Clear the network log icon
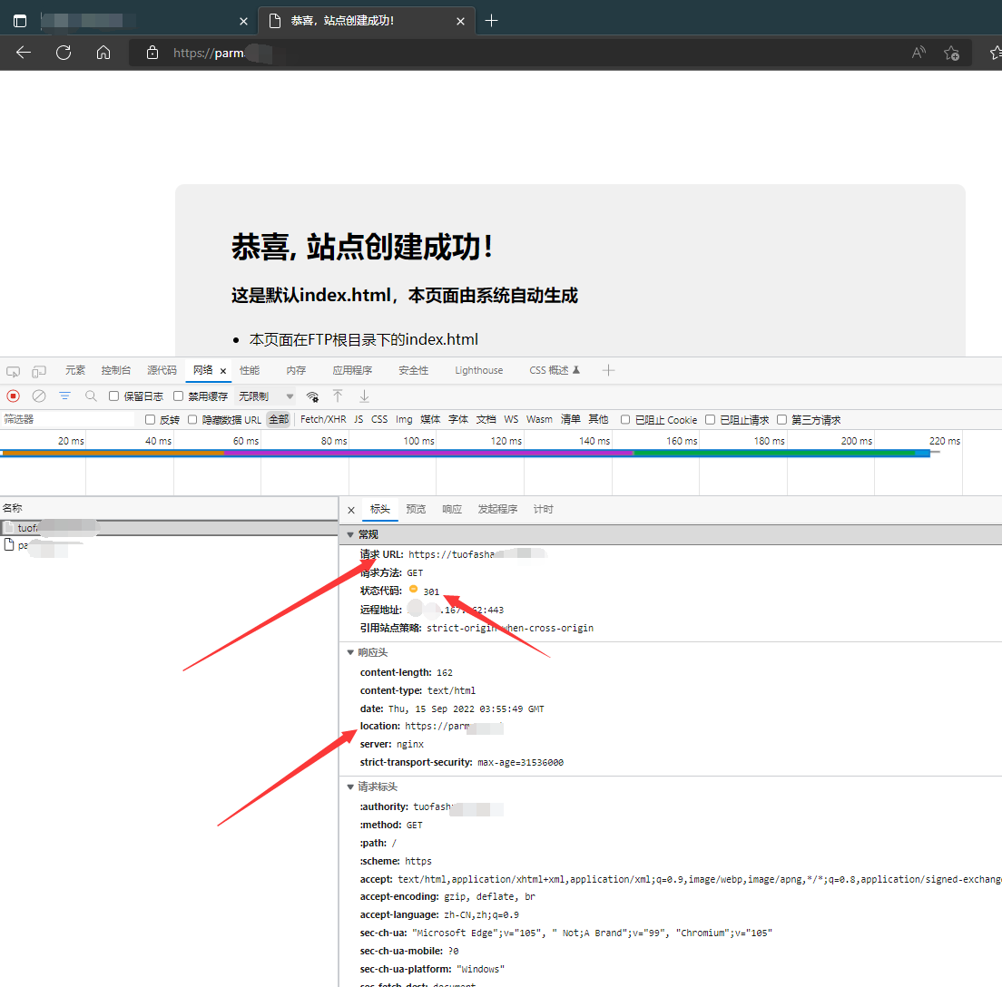Image resolution: width=1002 pixels, height=987 pixels. (39, 396)
